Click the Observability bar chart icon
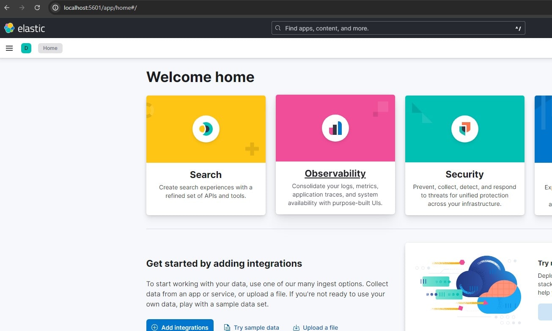The width and height of the screenshot is (552, 331). (x=335, y=128)
